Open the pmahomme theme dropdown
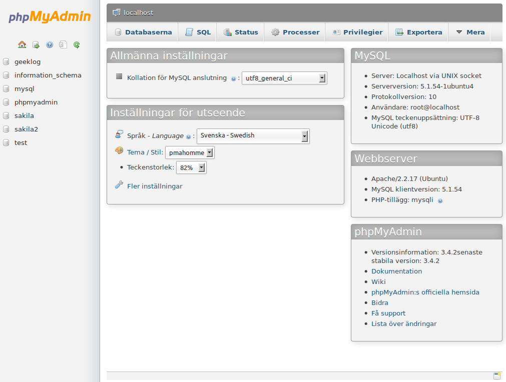 coord(190,152)
